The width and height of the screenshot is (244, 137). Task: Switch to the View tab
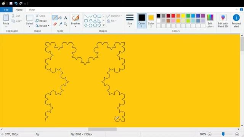coord(32,10)
